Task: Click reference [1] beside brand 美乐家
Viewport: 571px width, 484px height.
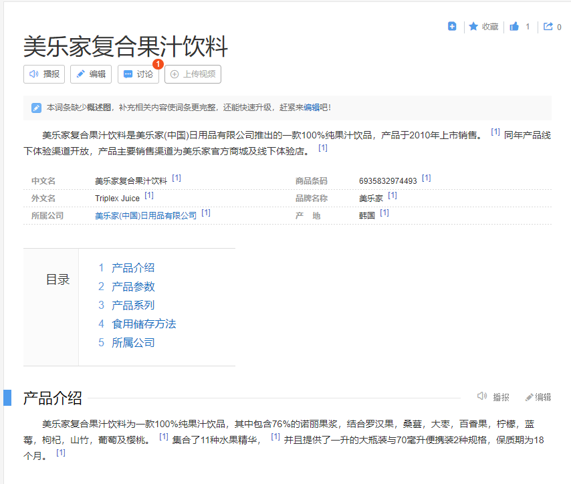Action: (x=392, y=195)
